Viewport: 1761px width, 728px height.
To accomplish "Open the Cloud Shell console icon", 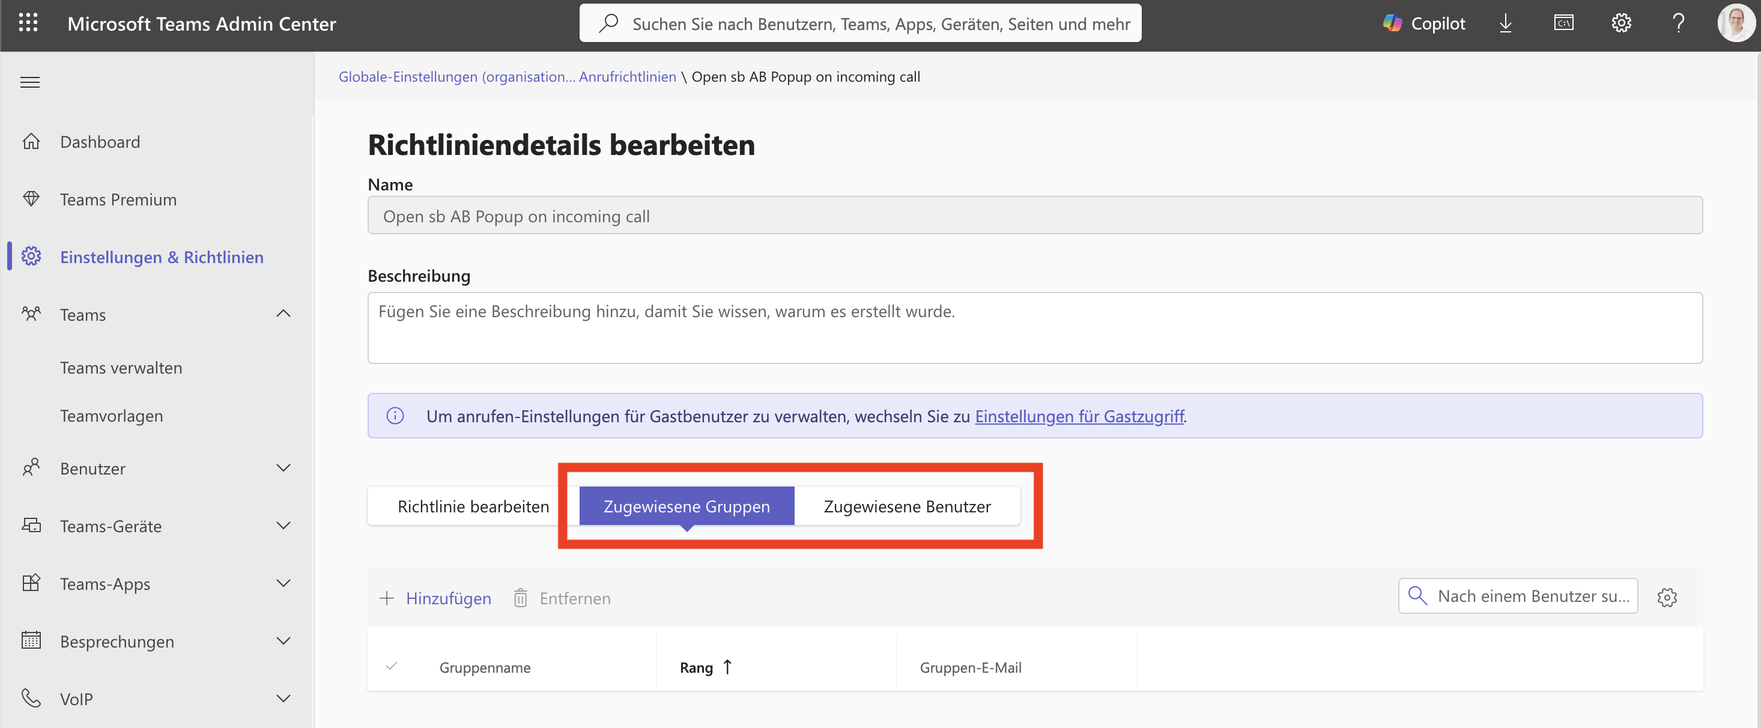I will tap(1563, 23).
